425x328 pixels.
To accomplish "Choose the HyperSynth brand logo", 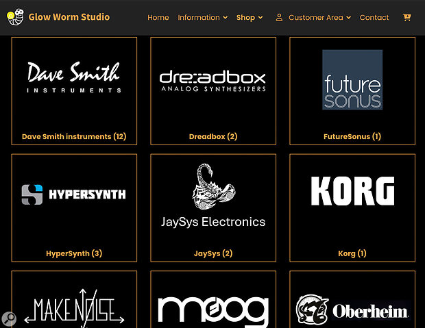I will point(74,194).
